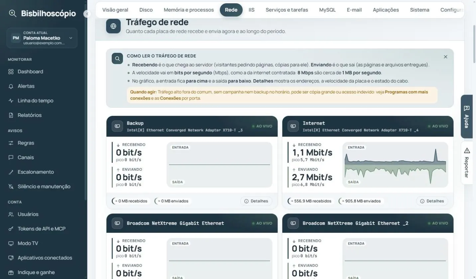Click the adapter icon on the Internet card
This screenshot has width=476, height=279.
pyautogui.click(x=293, y=126)
